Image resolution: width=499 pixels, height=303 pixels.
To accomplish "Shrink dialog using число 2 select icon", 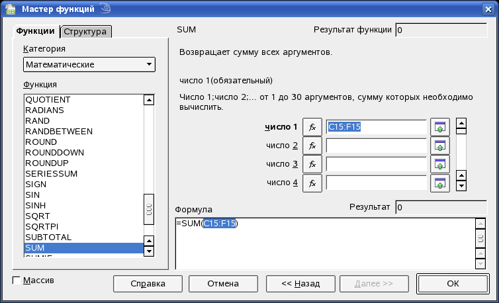I will pos(440,146).
